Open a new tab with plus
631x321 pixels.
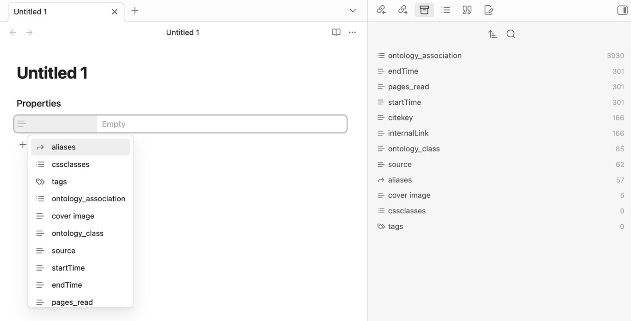point(135,11)
